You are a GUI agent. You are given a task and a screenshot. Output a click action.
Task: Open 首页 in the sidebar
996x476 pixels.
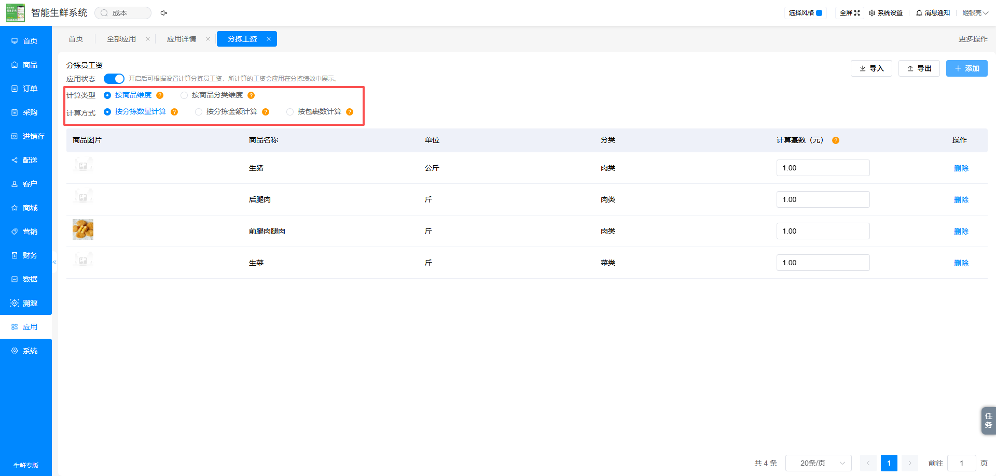[x=26, y=41]
